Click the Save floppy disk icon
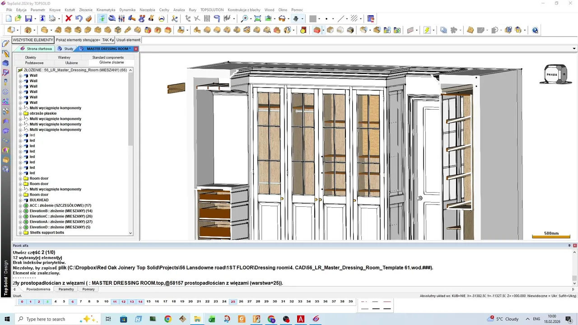 point(28,19)
